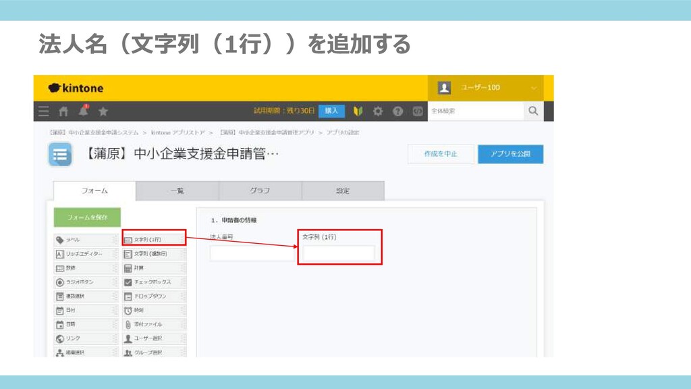Select the 文字列 (複数行) field item
Image resolution: width=691 pixels, height=389 pixels.
[155, 254]
